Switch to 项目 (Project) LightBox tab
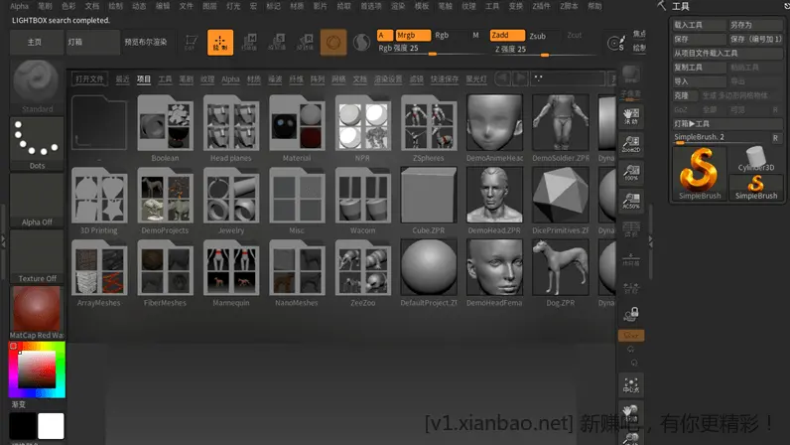Image resolution: width=790 pixels, height=445 pixels. [144, 79]
